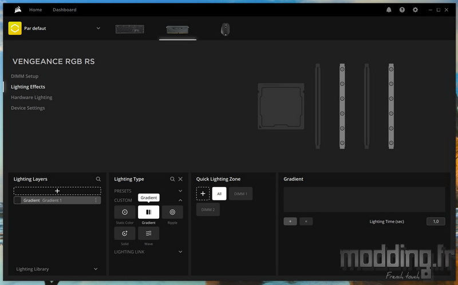Choose the Wave lighting effect
Viewport: 458px width, 285px height.
(x=148, y=233)
